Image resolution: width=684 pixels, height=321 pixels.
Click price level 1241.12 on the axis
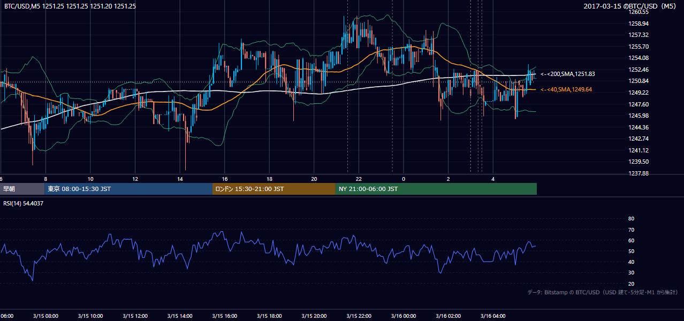pos(639,150)
